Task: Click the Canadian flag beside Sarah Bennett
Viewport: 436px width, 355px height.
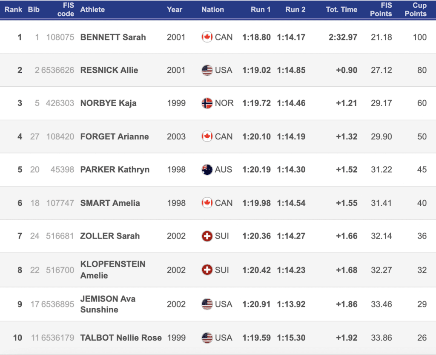Action: point(207,37)
